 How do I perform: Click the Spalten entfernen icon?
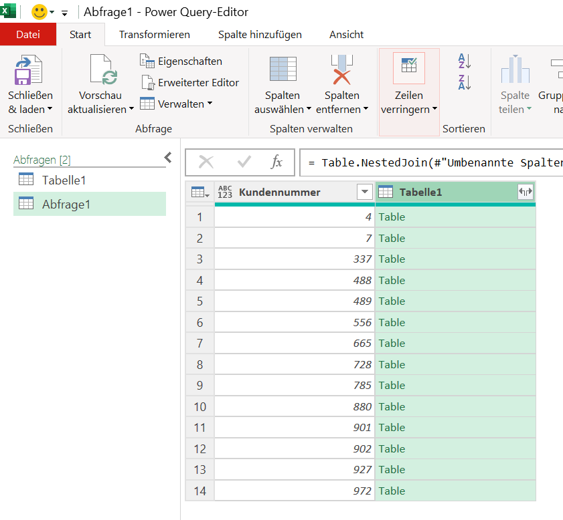342,70
